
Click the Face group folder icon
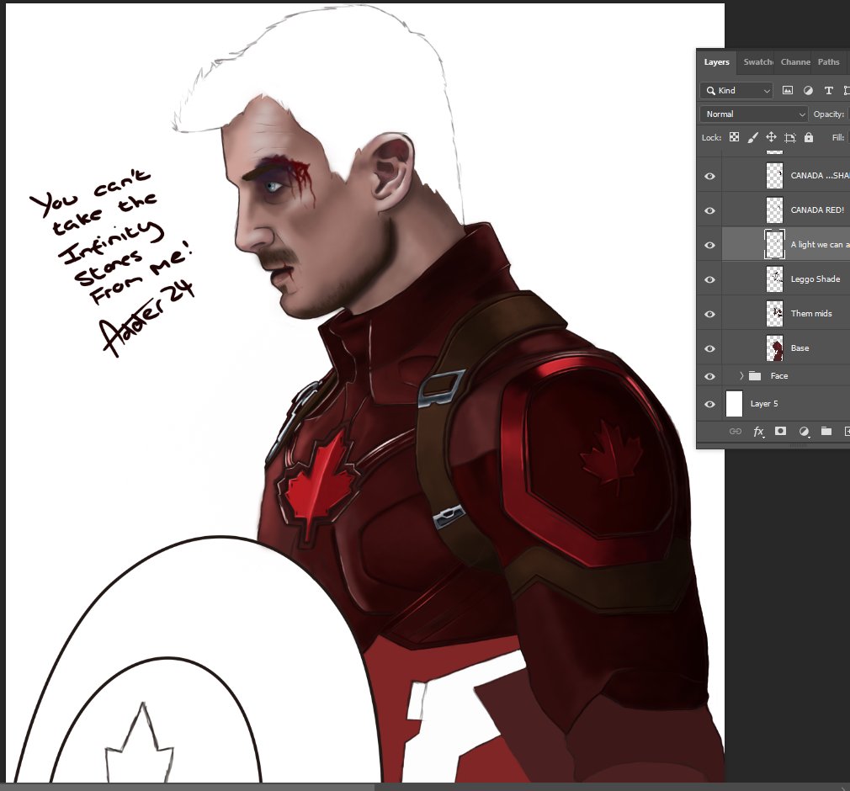coord(755,375)
